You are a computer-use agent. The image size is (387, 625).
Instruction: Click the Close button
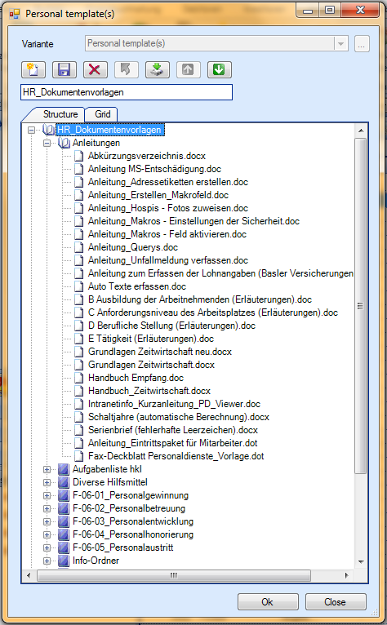click(336, 602)
